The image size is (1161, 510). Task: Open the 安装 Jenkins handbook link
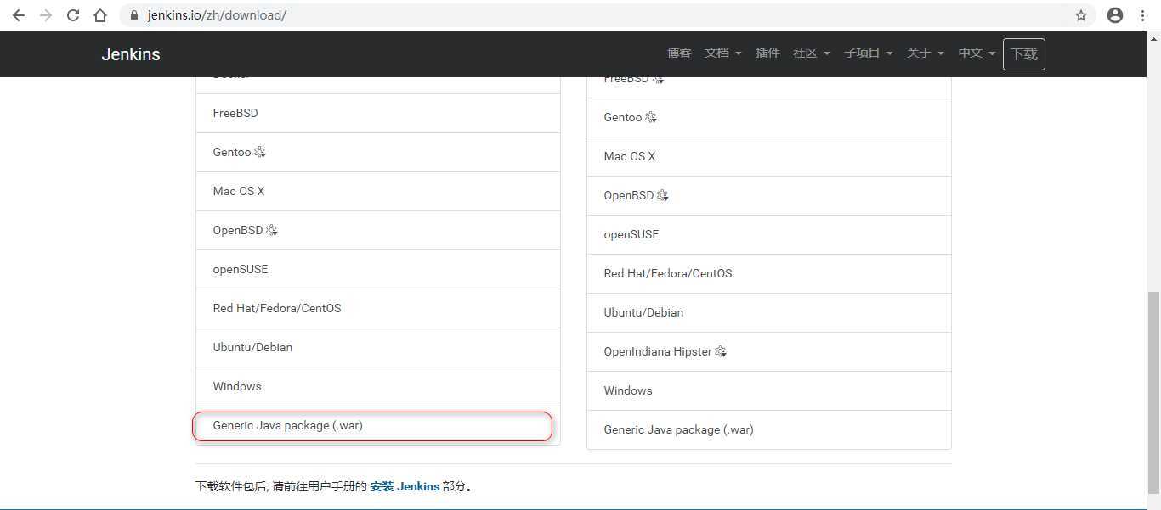[405, 487]
